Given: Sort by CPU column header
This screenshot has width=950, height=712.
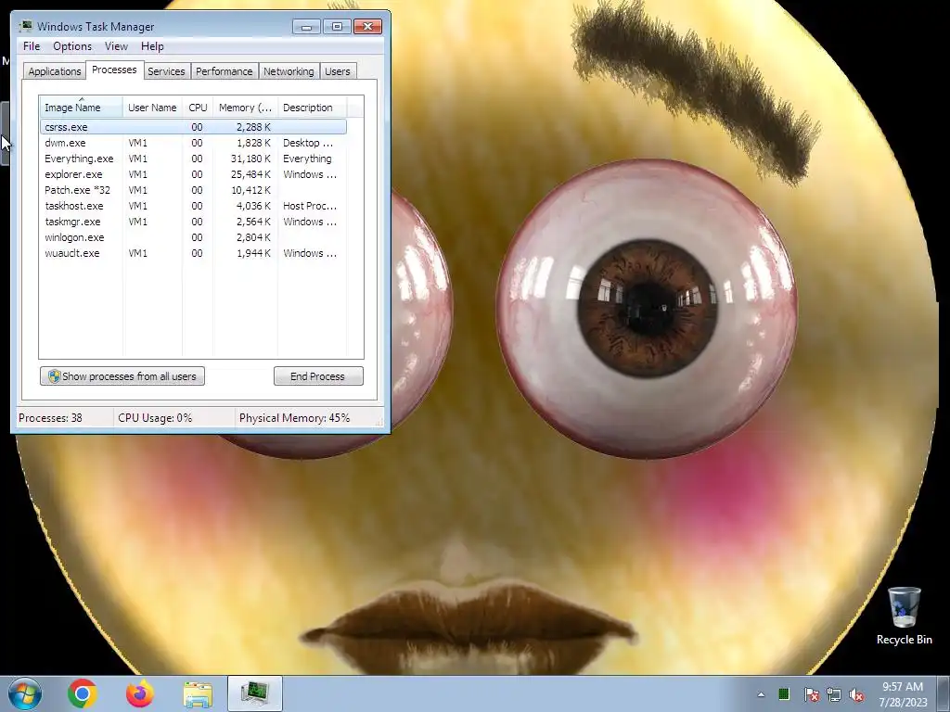Looking at the screenshot, I should pyautogui.click(x=198, y=107).
